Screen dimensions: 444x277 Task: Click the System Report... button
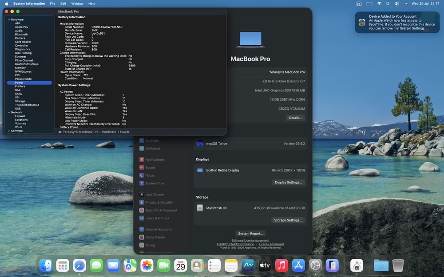point(250,234)
